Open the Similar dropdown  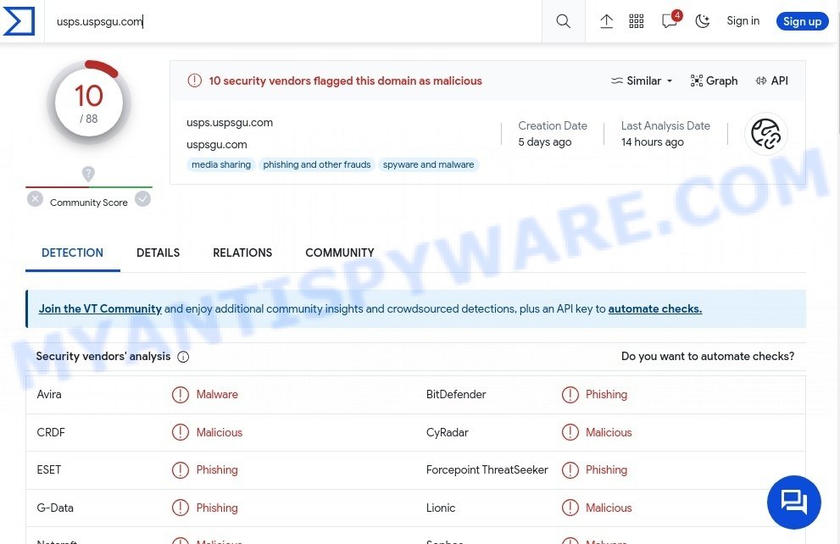pos(642,80)
